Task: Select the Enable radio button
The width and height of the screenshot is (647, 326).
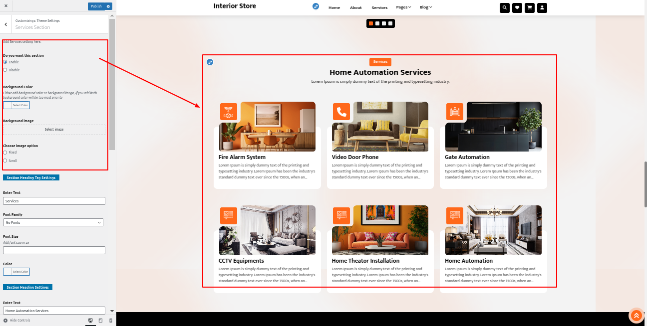Action: click(x=5, y=62)
